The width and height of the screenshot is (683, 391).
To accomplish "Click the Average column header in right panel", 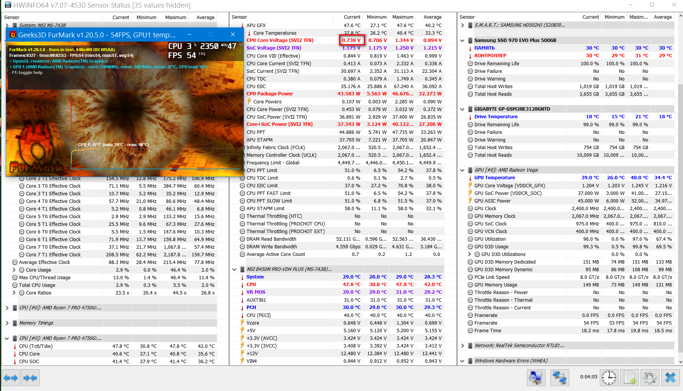I will 662,17.
